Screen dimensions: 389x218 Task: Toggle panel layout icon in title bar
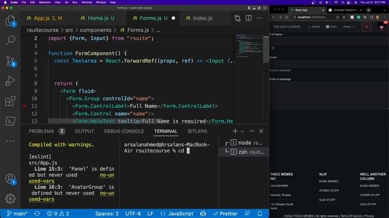pos(254,8)
